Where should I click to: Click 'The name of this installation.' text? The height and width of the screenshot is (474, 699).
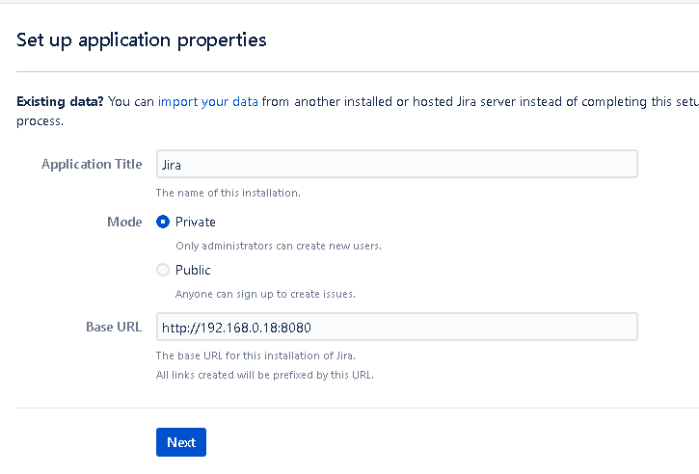click(x=229, y=193)
